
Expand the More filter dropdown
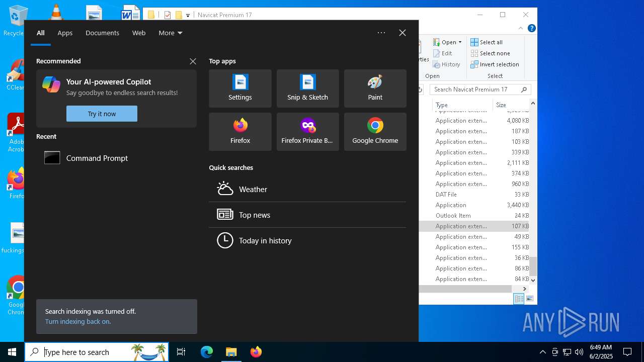pyautogui.click(x=170, y=33)
